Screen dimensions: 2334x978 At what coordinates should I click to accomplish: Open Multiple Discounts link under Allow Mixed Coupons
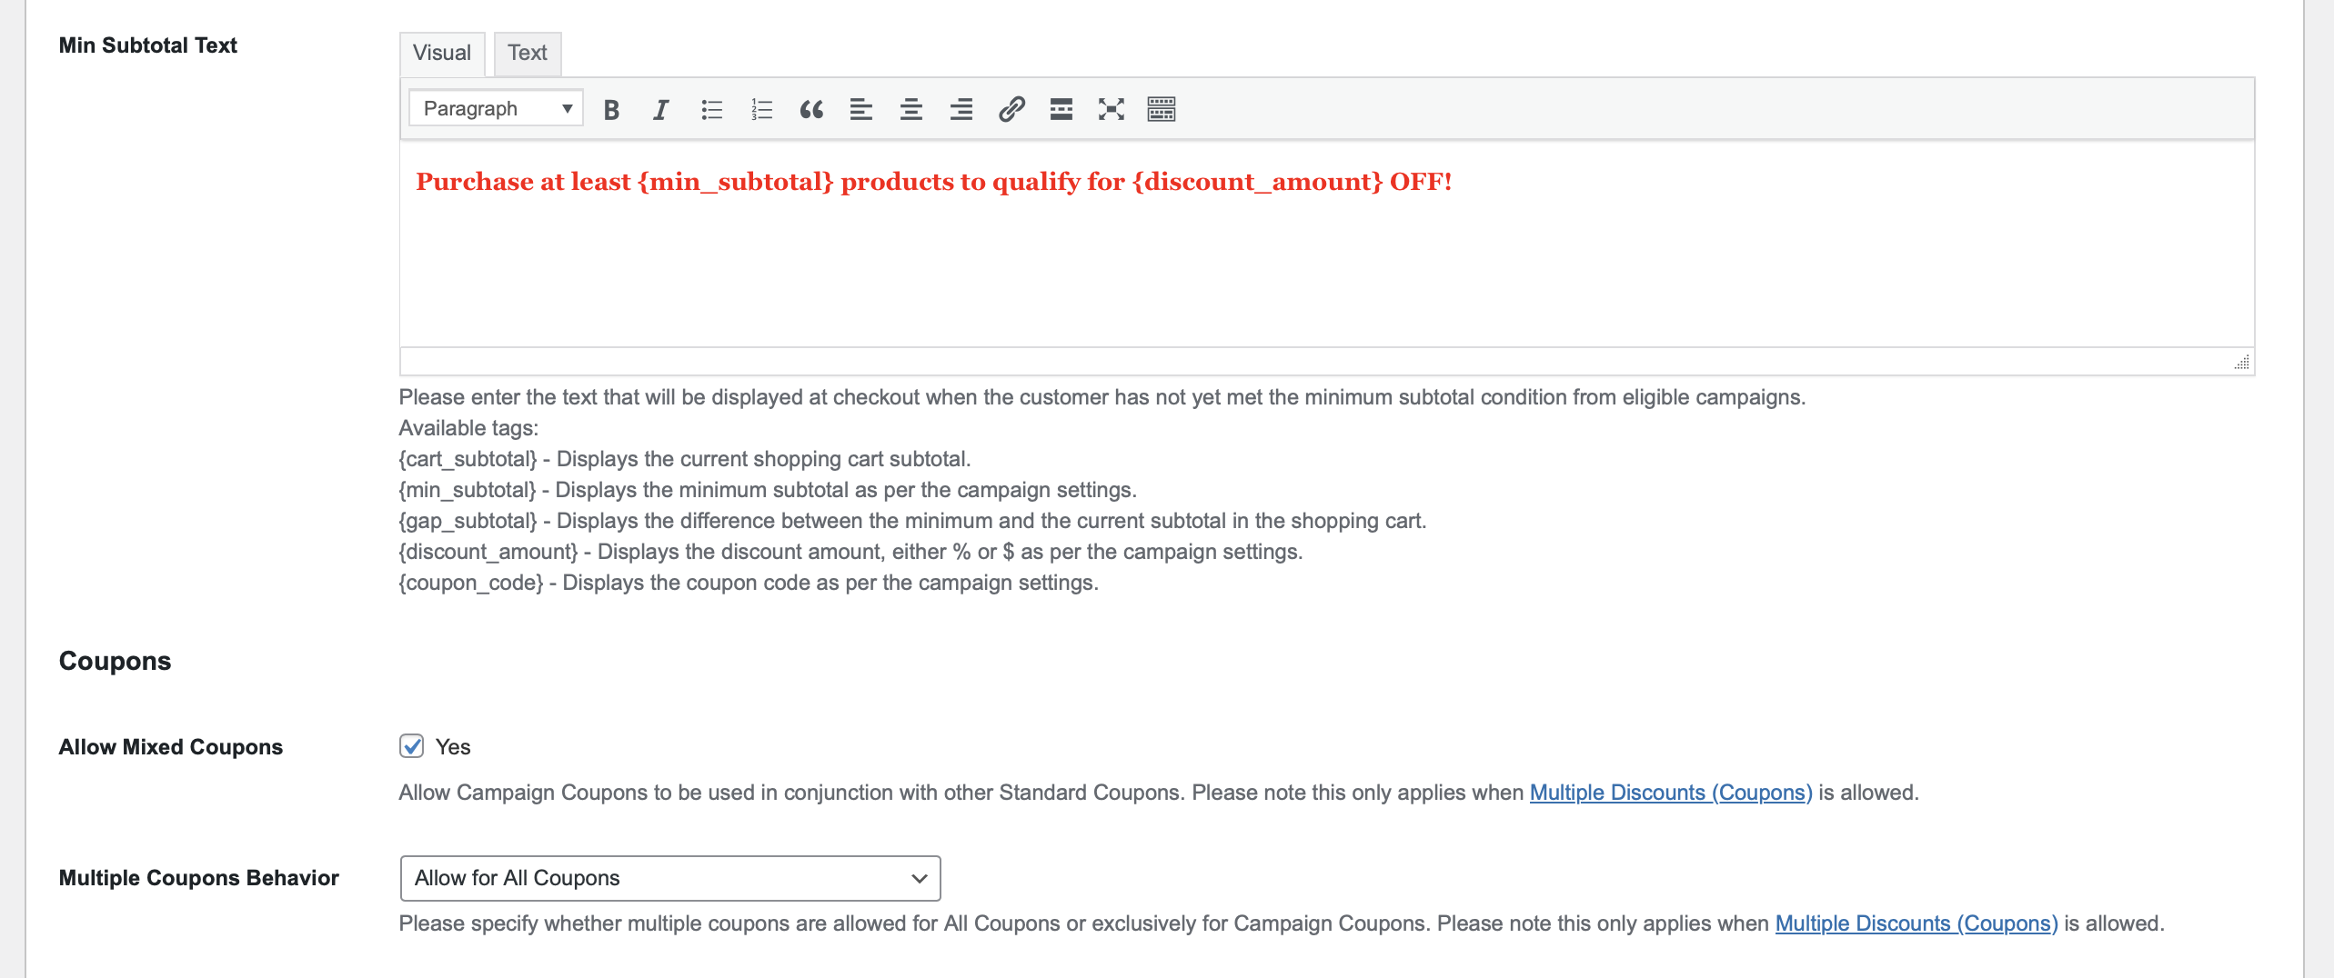click(1671, 793)
